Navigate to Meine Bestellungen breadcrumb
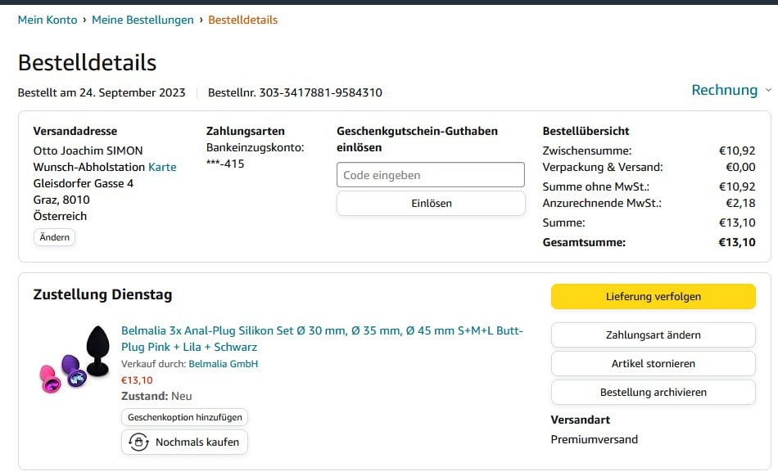 (x=142, y=20)
